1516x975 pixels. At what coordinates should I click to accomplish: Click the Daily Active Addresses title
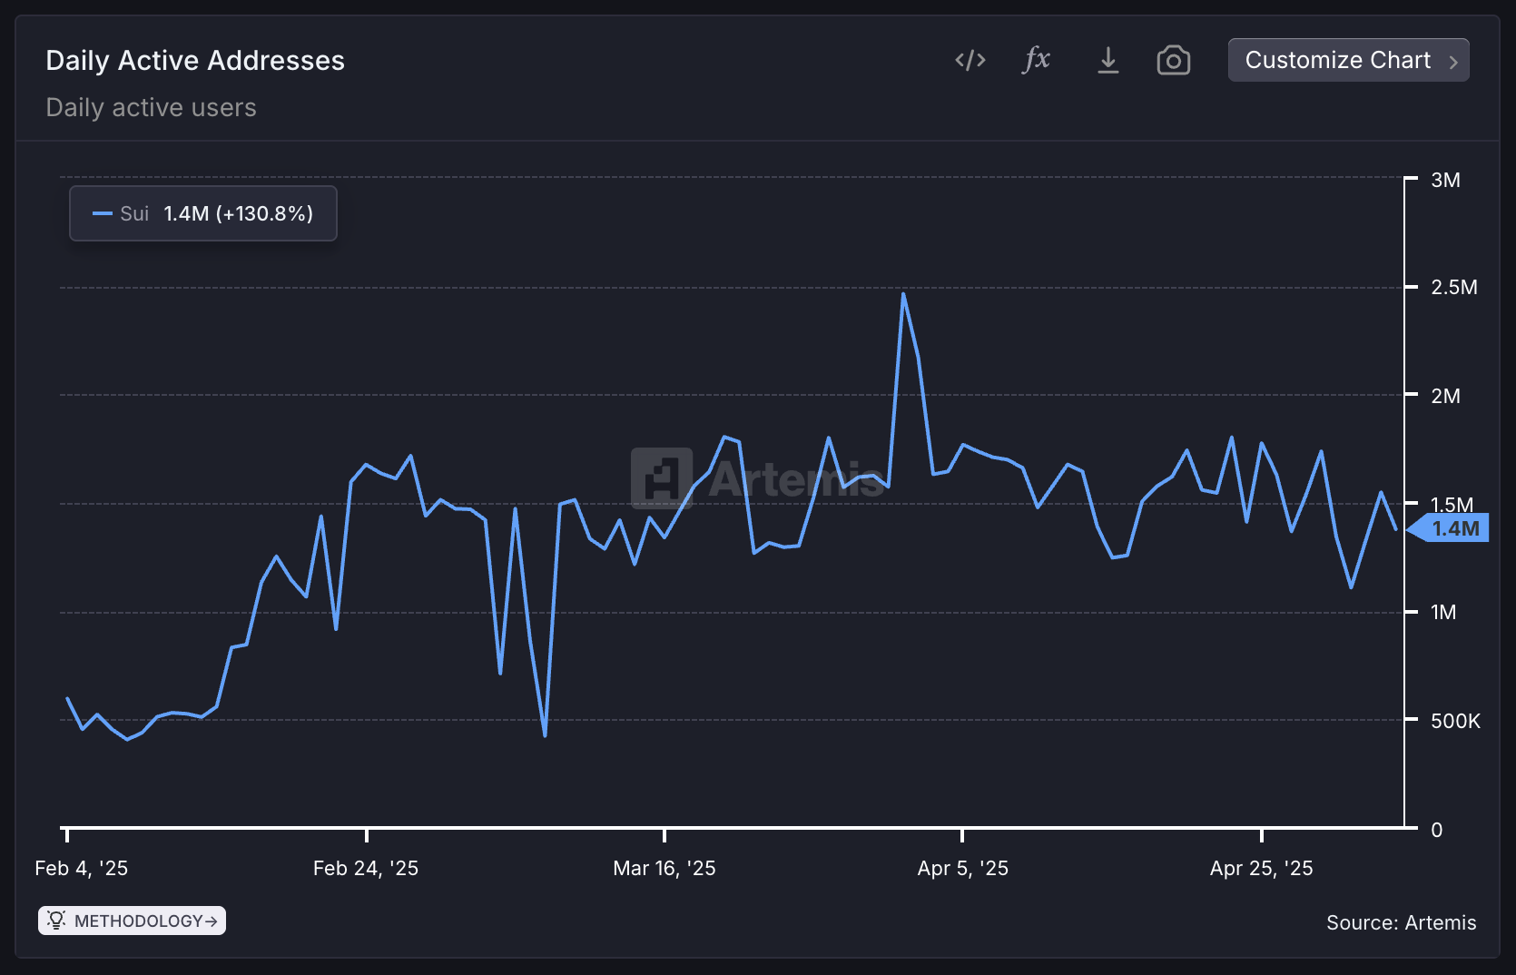click(x=195, y=60)
